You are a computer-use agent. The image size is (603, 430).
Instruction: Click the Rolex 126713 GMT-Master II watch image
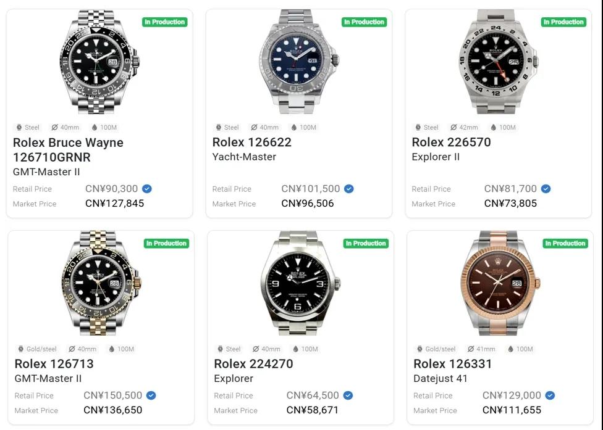pyautogui.click(x=101, y=284)
